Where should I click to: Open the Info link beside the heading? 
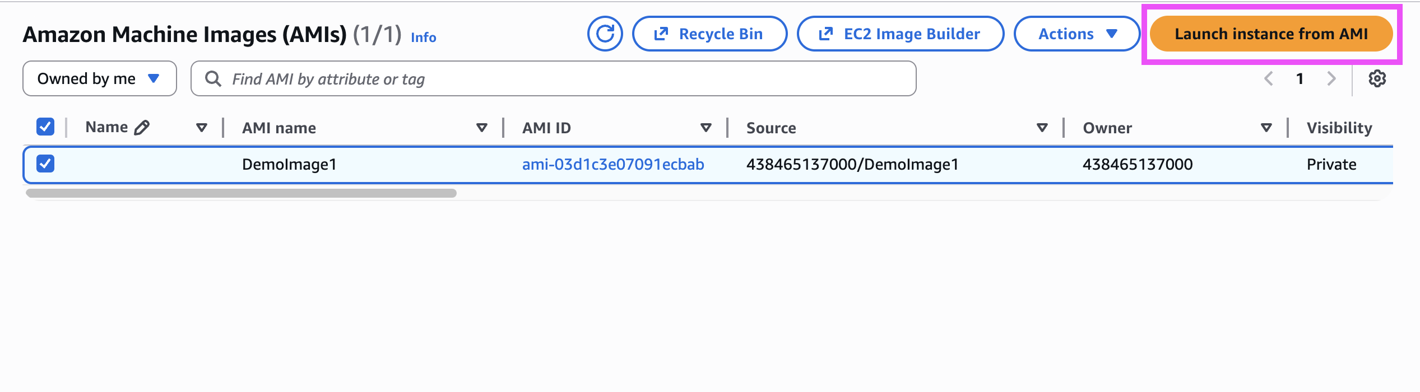[x=424, y=38]
